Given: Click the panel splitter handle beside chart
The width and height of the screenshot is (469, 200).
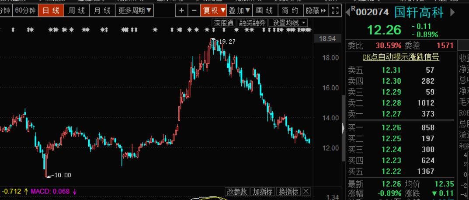Looking at the screenshot, I should pyautogui.click(x=344, y=128).
